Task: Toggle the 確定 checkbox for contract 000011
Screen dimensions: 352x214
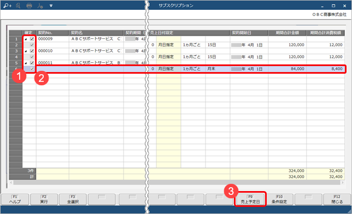Action: (32, 63)
